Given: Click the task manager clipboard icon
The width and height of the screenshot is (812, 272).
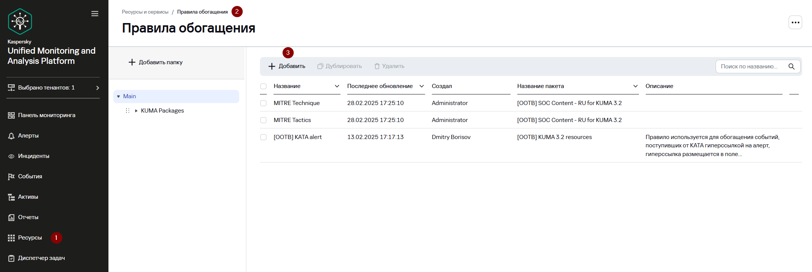Looking at the screenshot, I should click(x=11, y=258).
